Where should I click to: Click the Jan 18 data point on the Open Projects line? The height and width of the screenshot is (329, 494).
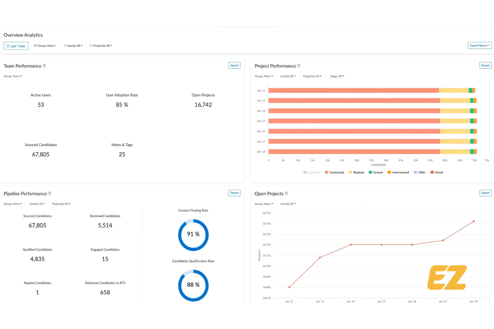click(x=473, y=221)
